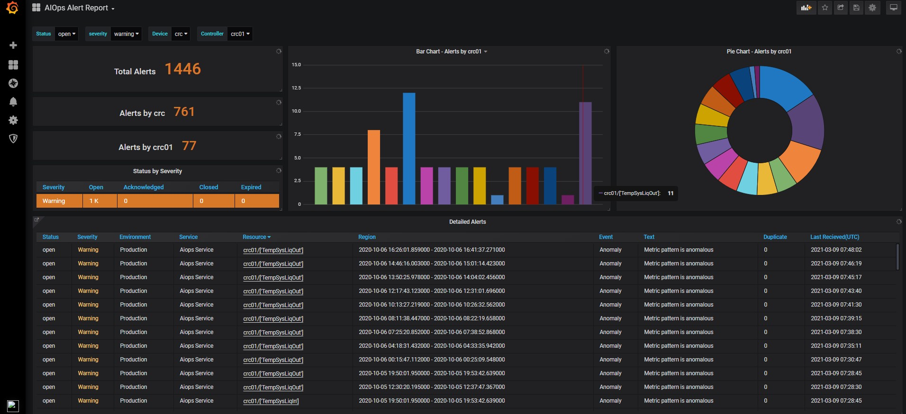Open Explore compass icon in sidebar

[13, 83]
